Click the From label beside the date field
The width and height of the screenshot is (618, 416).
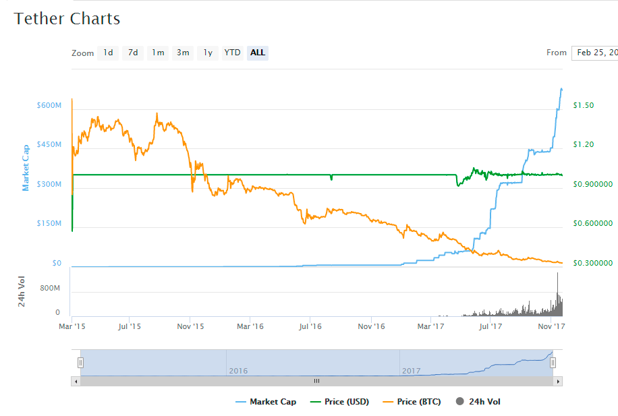coord(557,53)
